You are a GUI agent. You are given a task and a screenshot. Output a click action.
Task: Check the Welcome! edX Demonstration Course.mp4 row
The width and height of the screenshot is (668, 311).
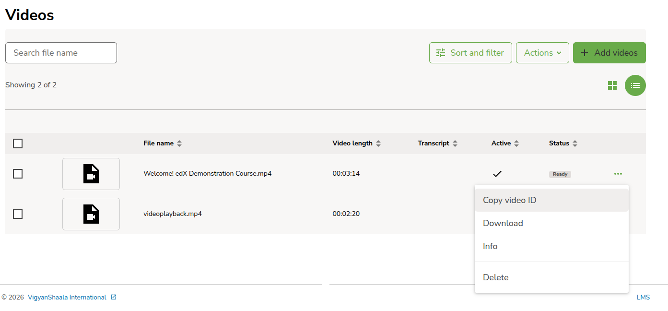click(18, 174)
